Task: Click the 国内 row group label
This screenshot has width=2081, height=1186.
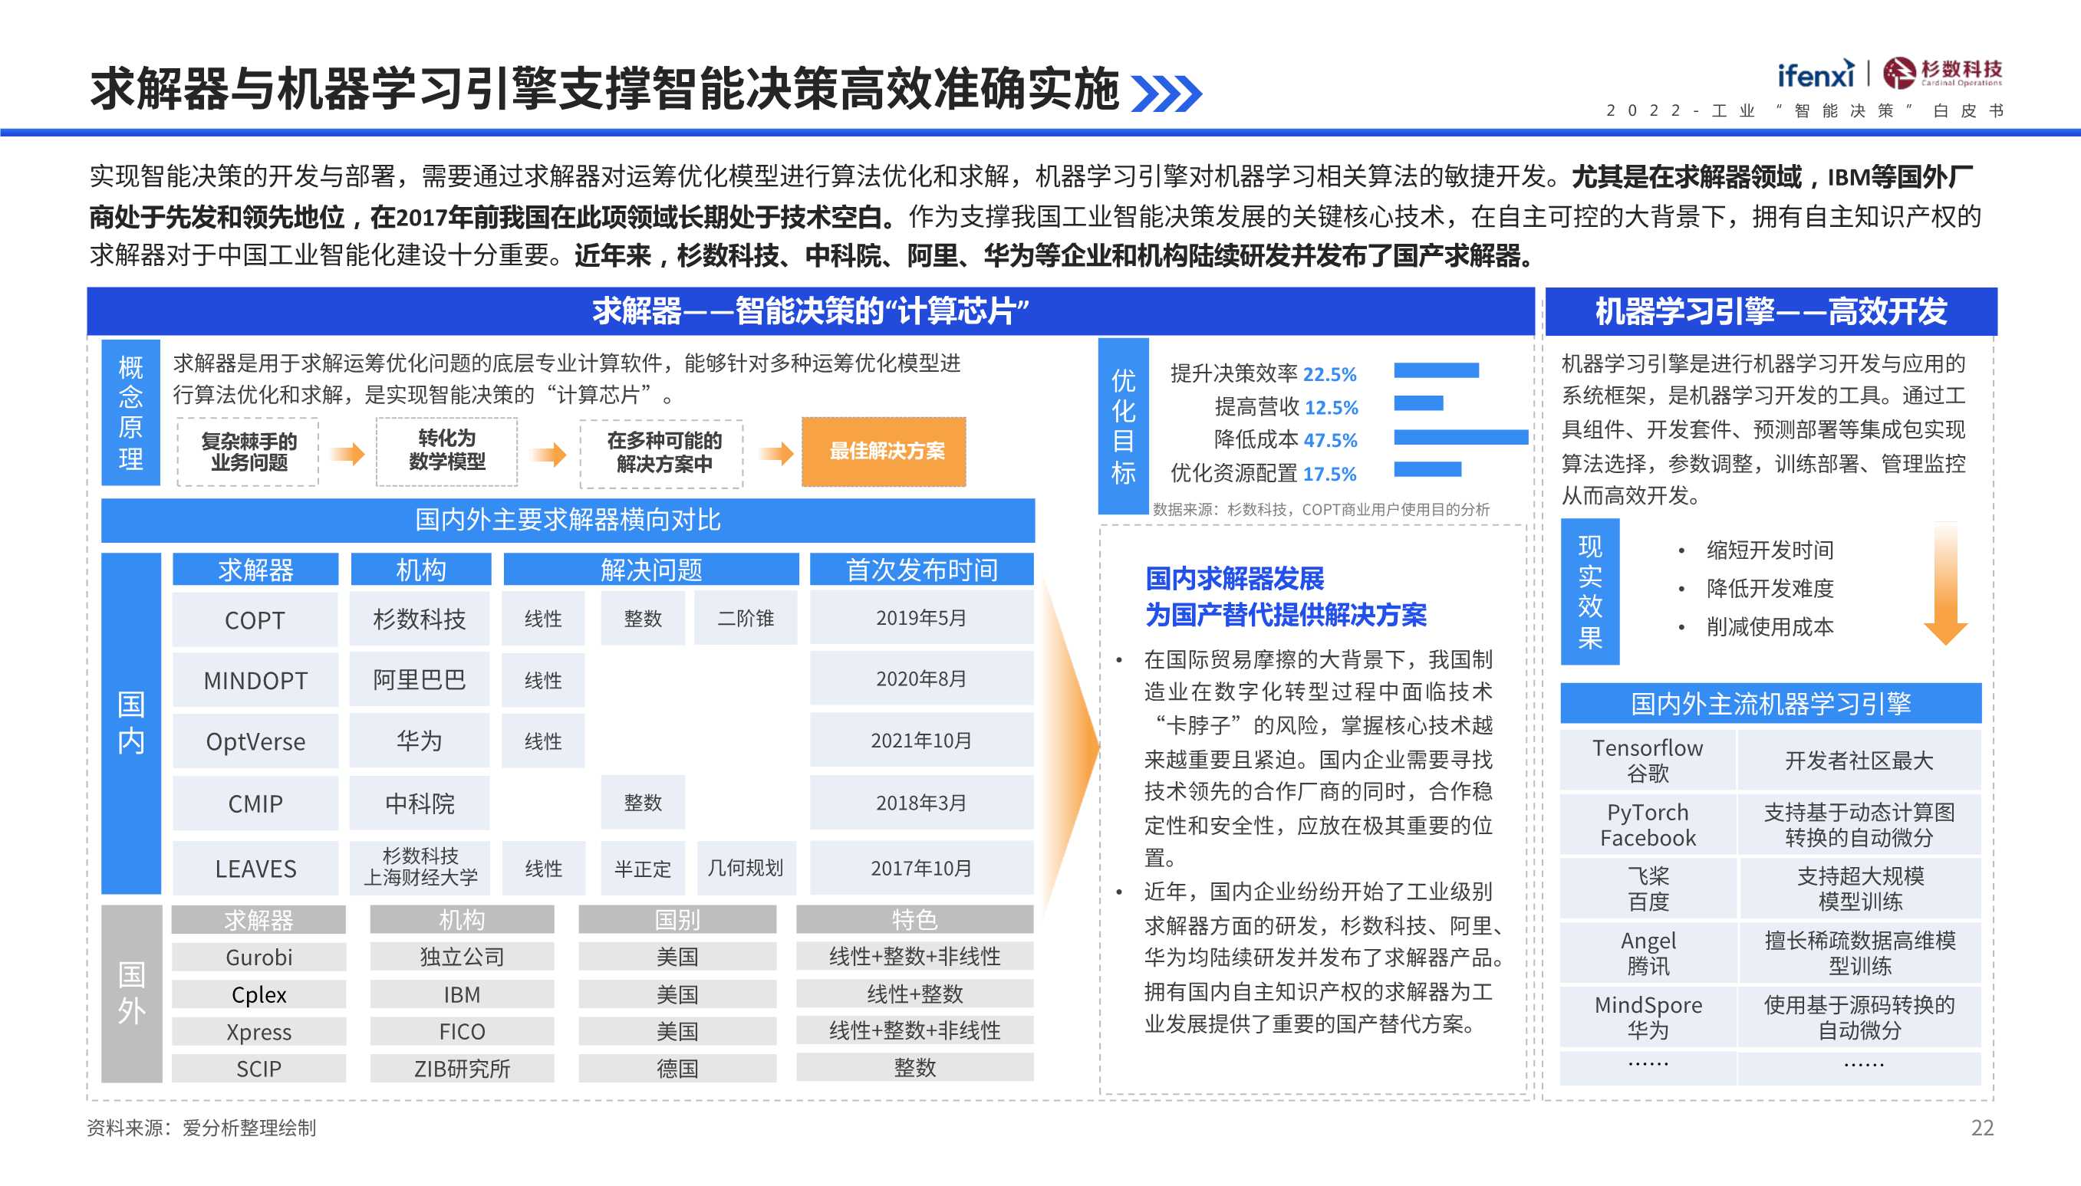Action: (130, 724)
